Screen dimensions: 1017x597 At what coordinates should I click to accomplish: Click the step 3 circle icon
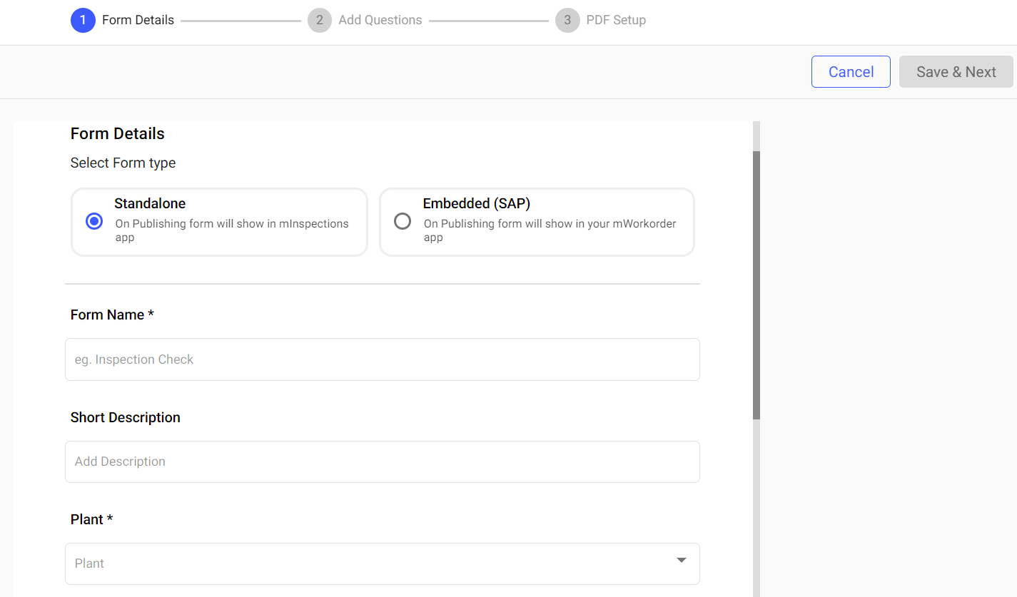pos(567,21)
